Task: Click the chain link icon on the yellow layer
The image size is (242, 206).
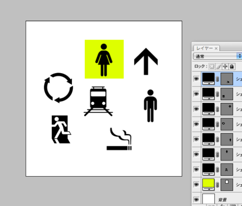Action: pyautogui.click(x=218, y=185)
